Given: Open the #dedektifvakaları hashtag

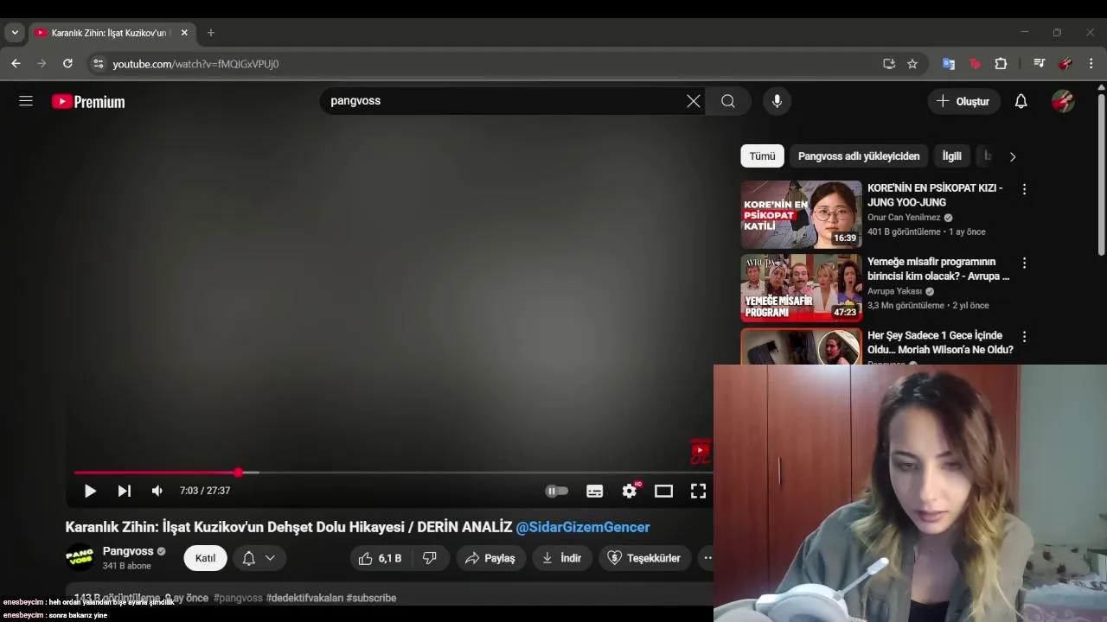Looking at the screenshot, I should coord(304,598).
